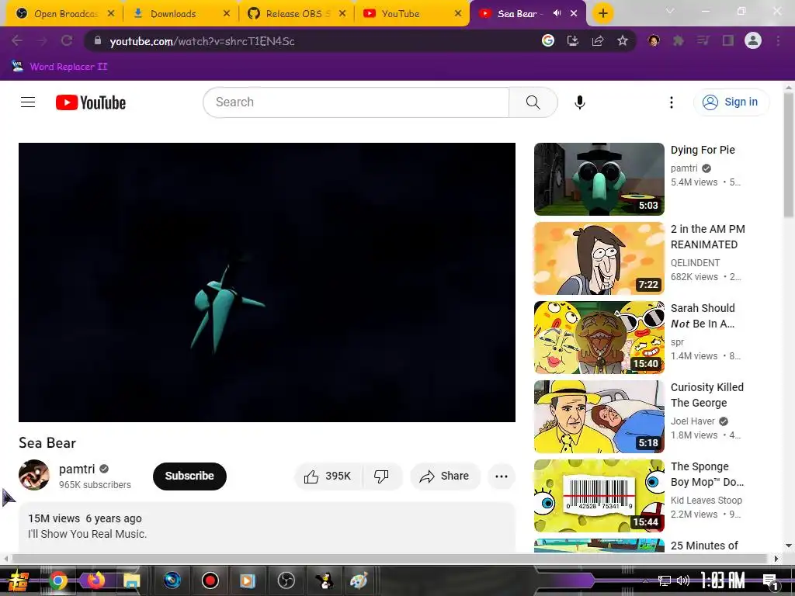Open the Google icon in address bar
The image size is (795, 596).
[x=548, y=40]
